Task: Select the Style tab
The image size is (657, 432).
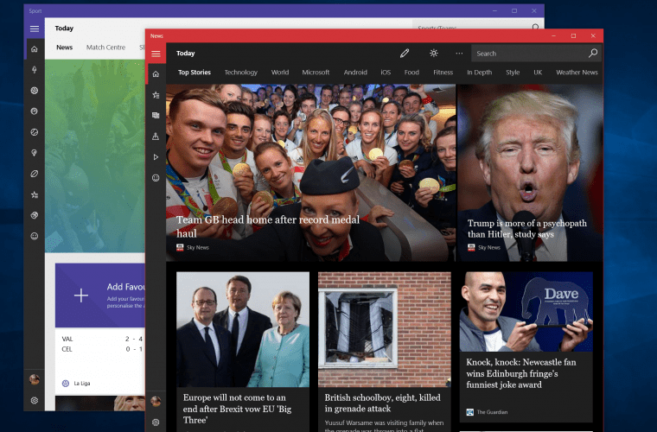Action: [513, 72]
